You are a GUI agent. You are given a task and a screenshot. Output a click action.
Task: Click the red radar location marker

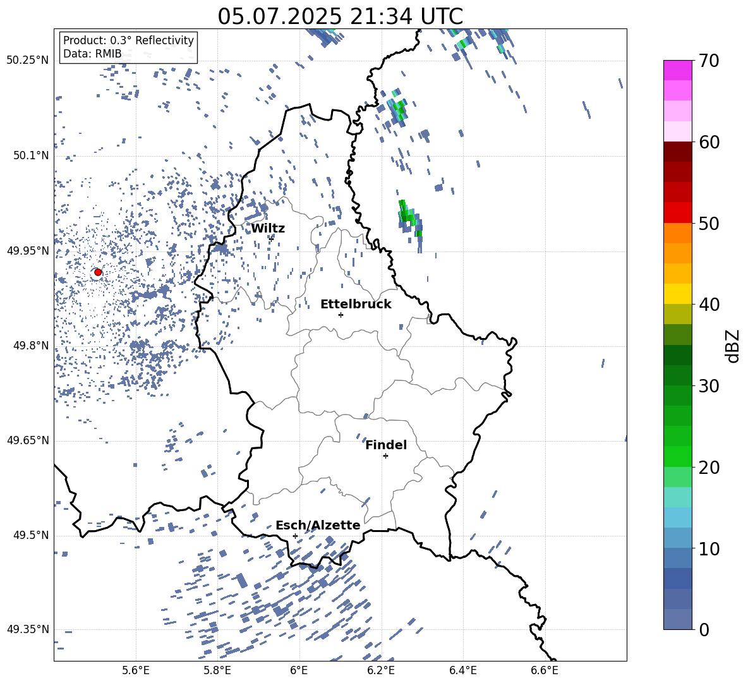pos(98,272)
